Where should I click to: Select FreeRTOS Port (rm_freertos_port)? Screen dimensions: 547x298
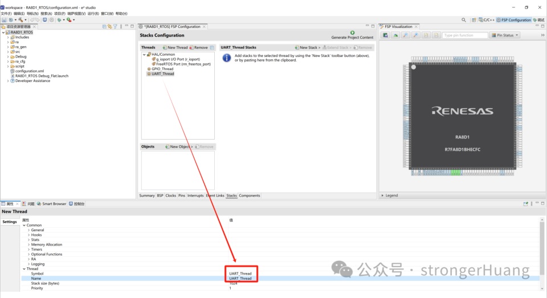coord(181,64)
